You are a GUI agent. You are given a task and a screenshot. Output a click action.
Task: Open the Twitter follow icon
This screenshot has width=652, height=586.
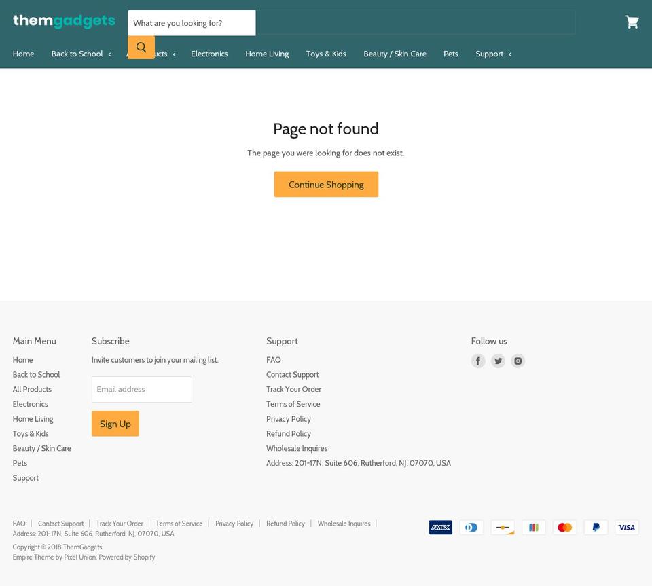(x=498, y=361)
